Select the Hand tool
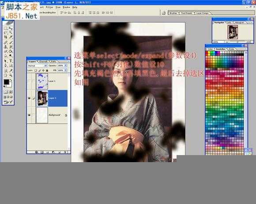The height and width of the screenshot is (204, 256). [6, 75]
